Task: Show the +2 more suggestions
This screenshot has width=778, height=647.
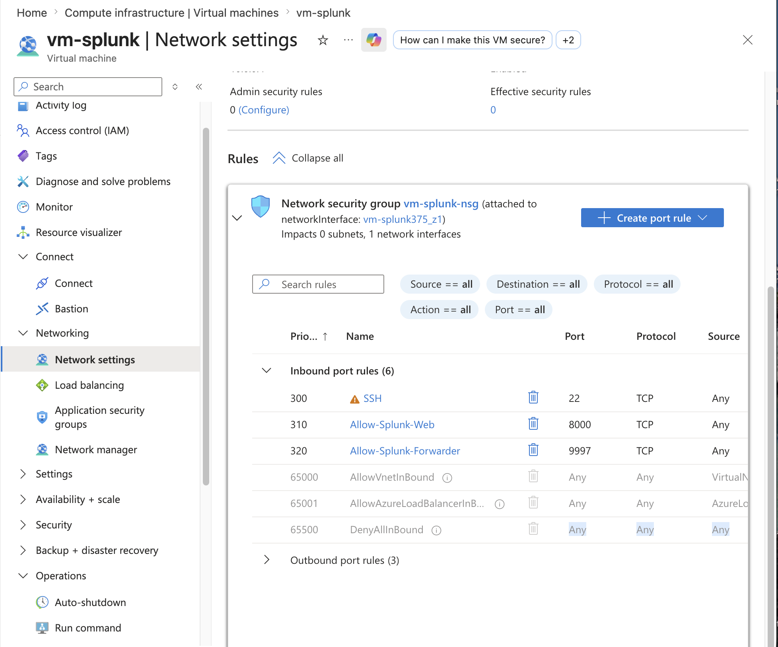Action: (x=568, y=40)
